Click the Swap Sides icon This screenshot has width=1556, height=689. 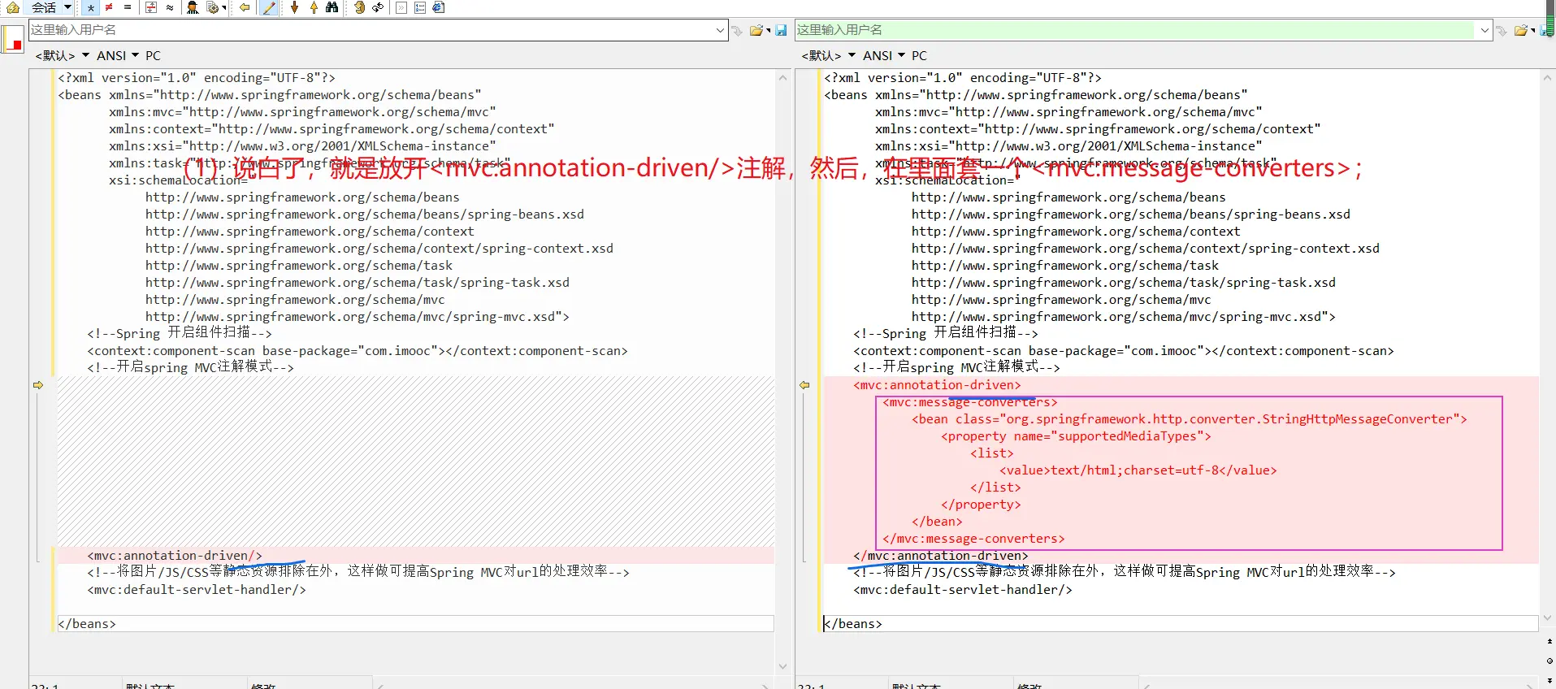[x=378, y=7]
